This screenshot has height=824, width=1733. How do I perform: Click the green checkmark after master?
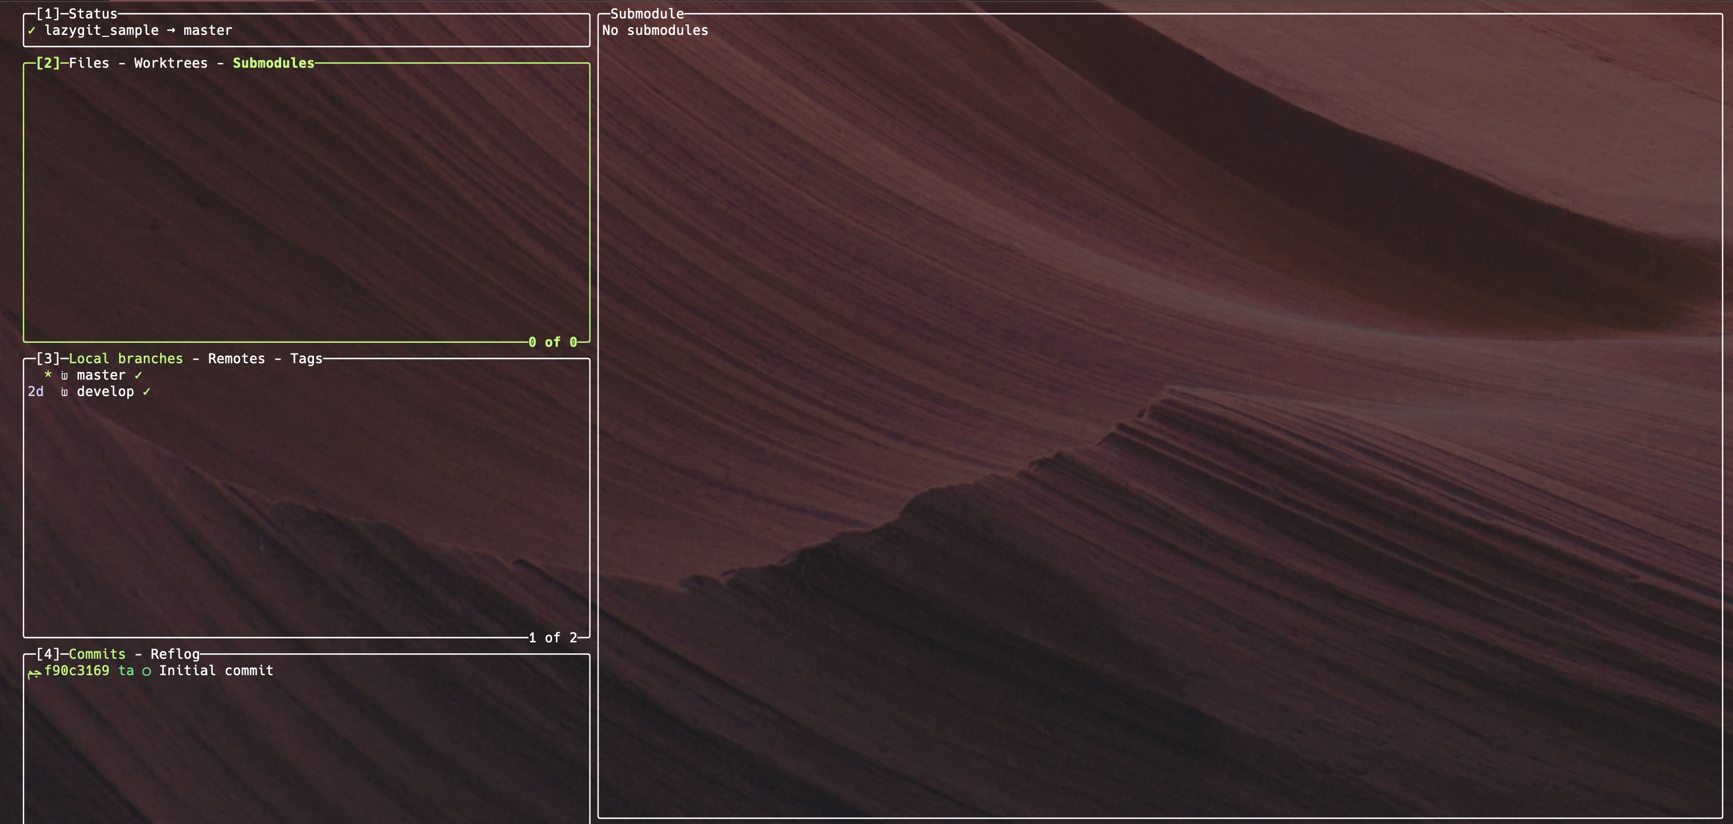click(x=139, y=376)
